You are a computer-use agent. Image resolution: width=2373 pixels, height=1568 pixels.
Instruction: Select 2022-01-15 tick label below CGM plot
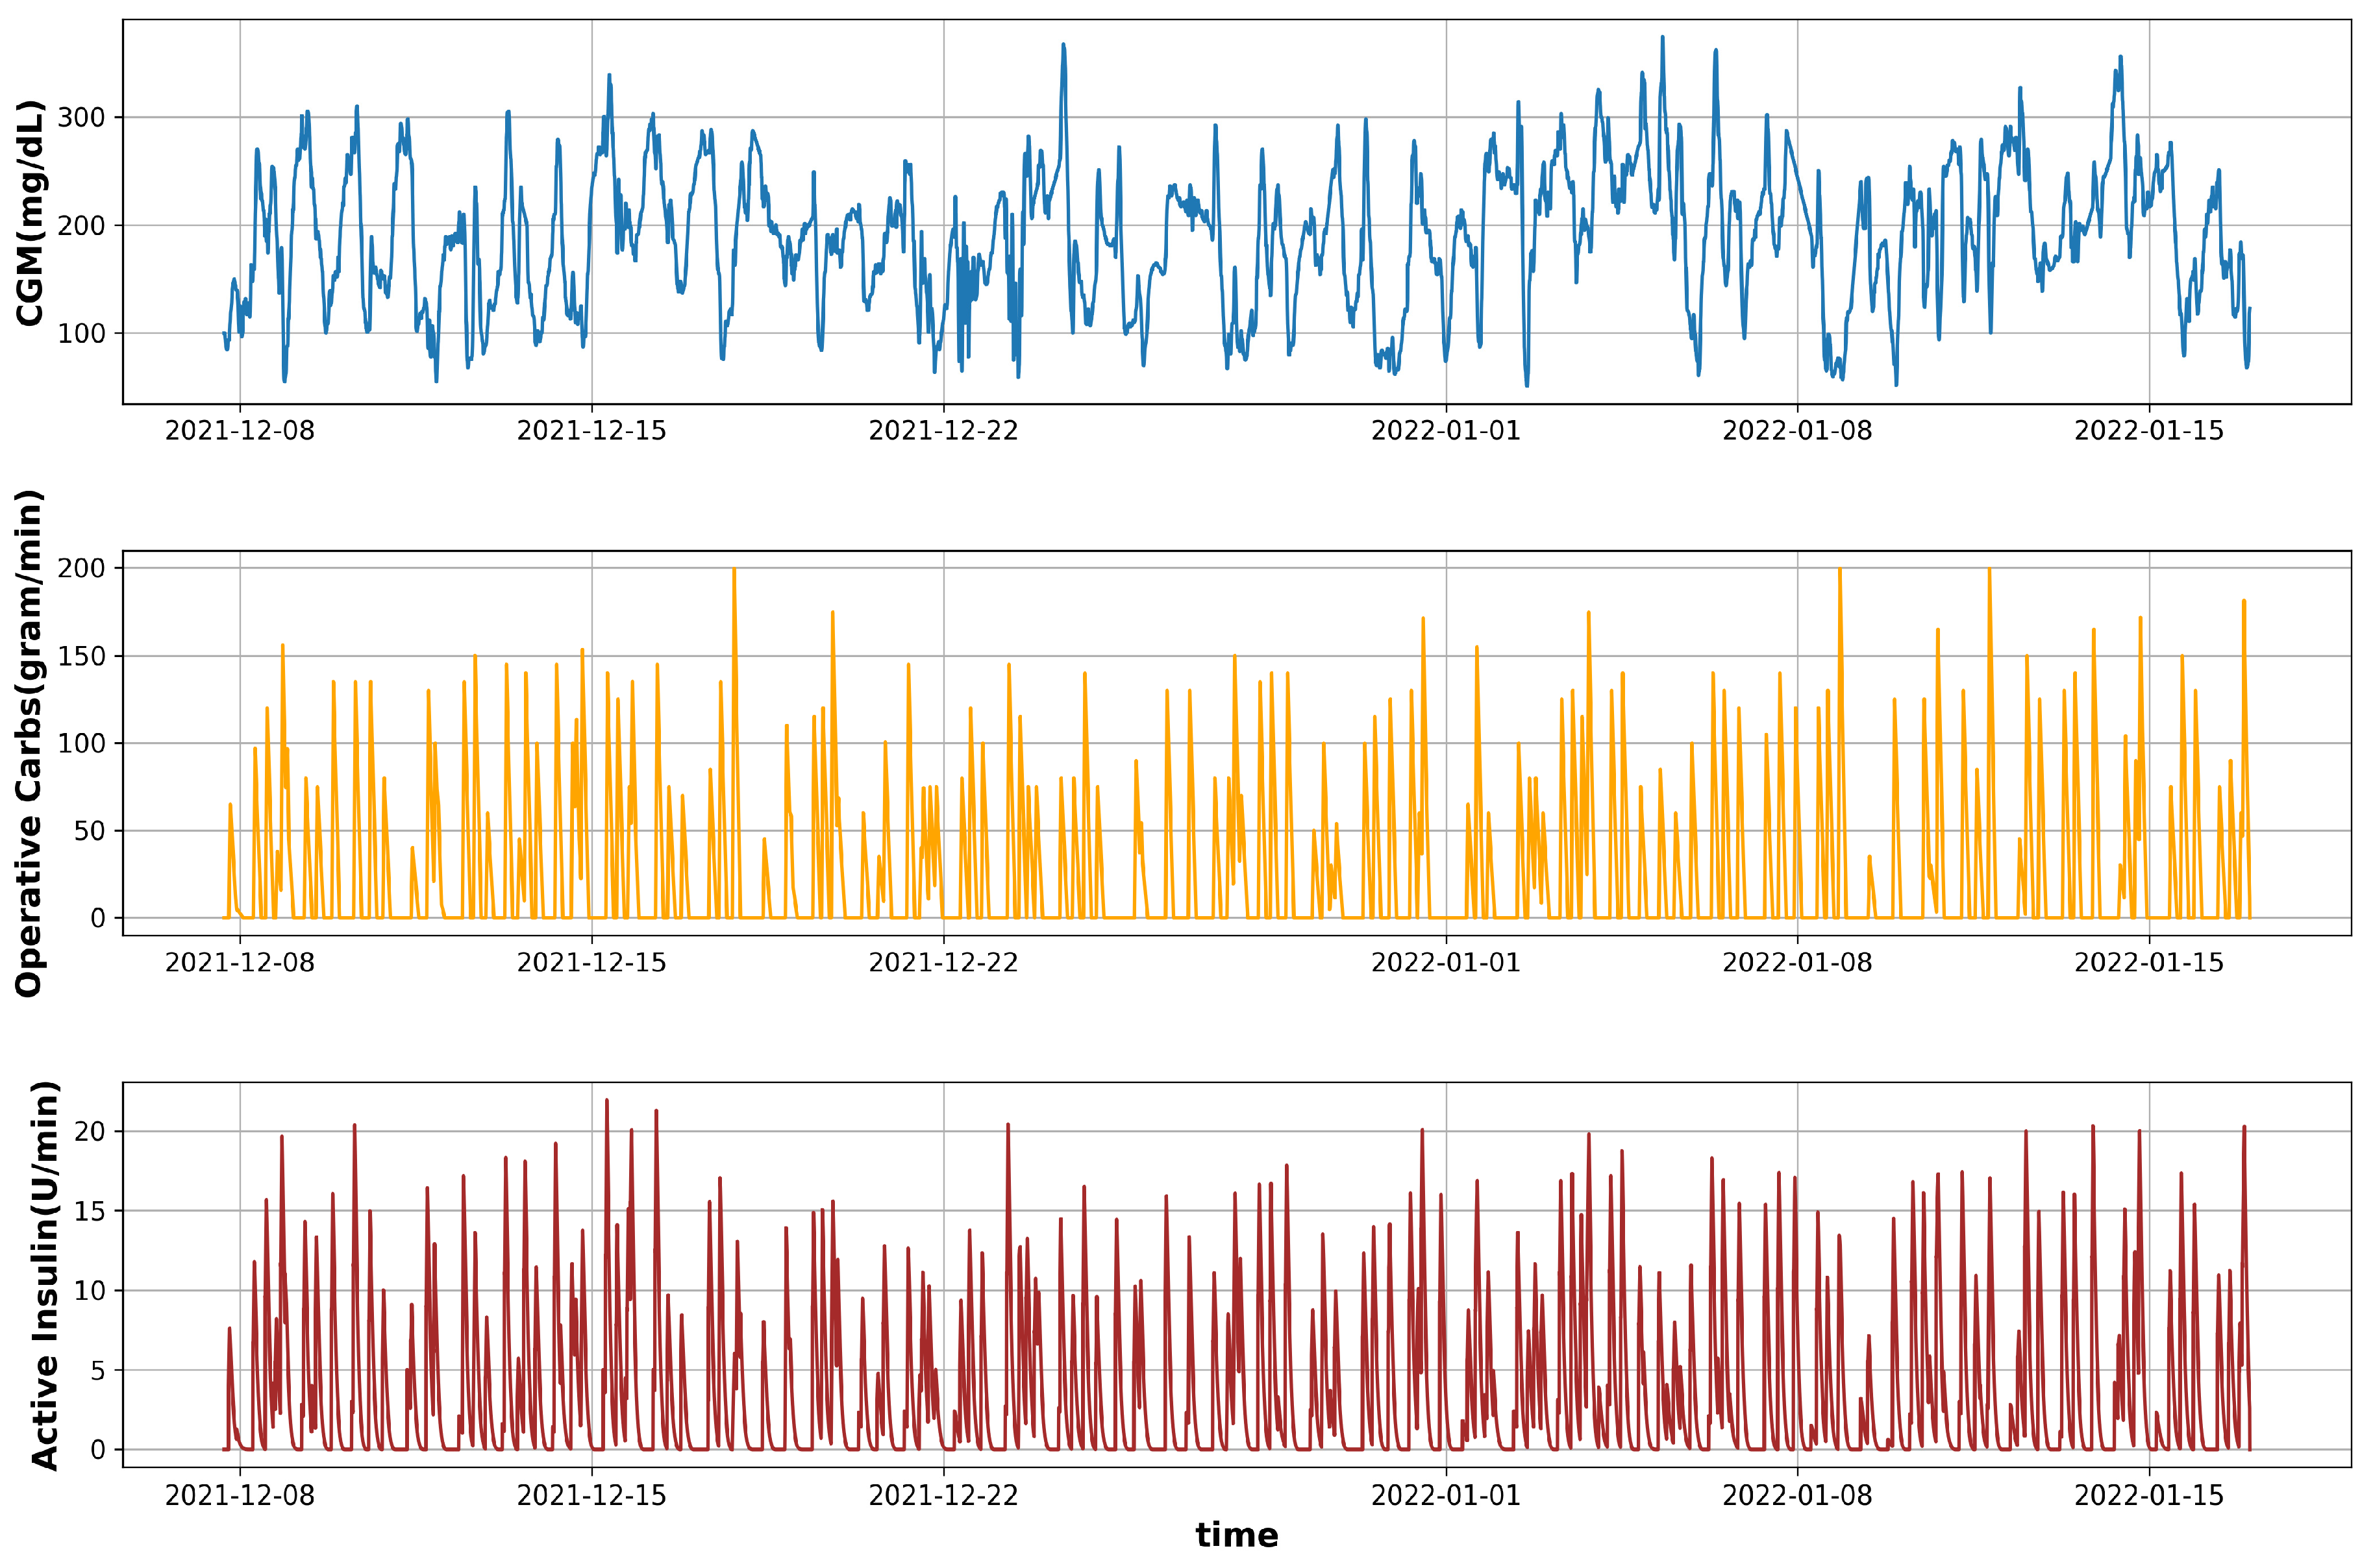[x=2149, y=431]
